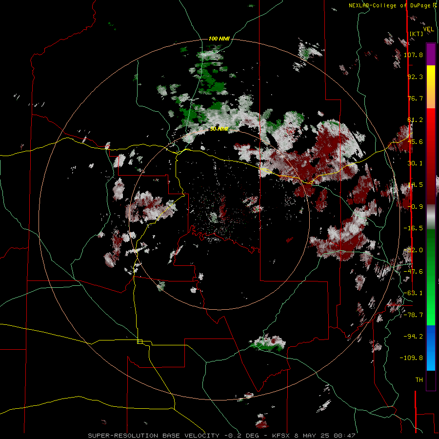The height and width of the screenshot is (439, 439).
Task: Select the -0.9 legend value
Action: coord(415,207)
